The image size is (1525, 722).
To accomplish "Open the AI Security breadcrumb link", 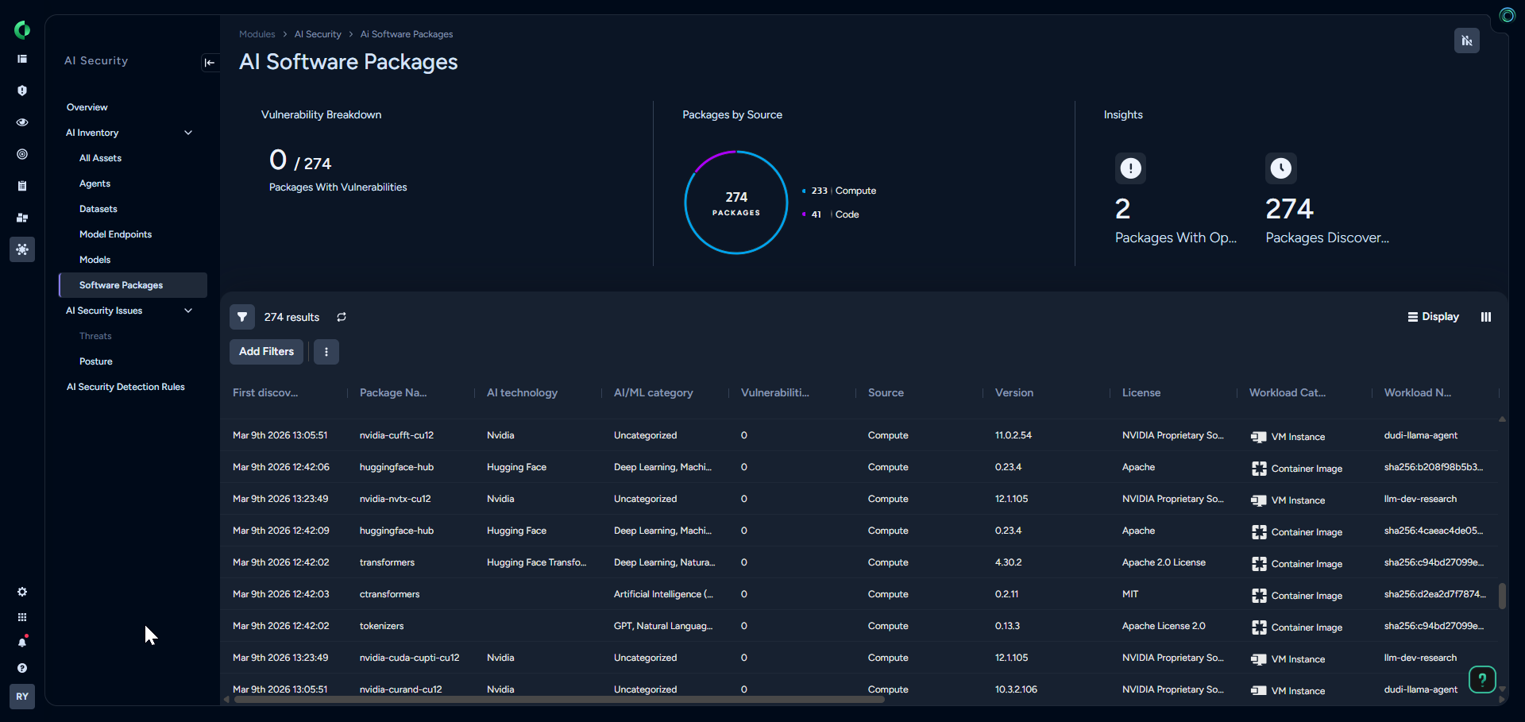I will [x=317, y=34].
